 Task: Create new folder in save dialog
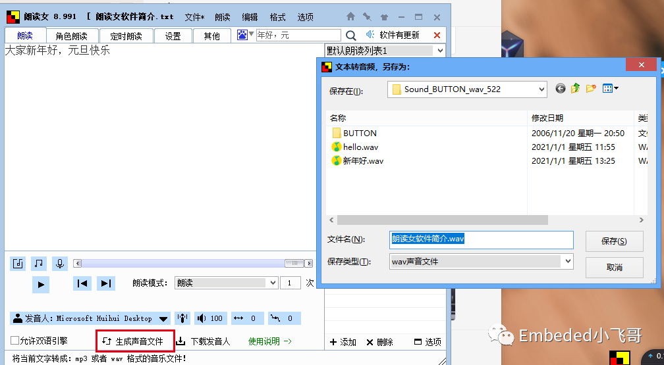click(591, 88)
